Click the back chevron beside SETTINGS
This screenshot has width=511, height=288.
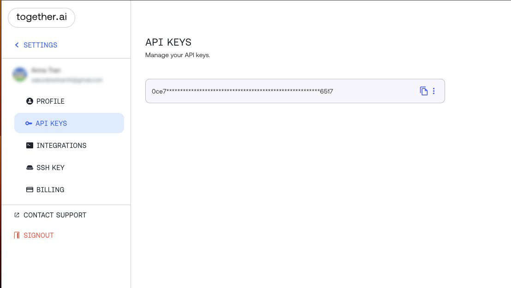click(x=17, y=45)
